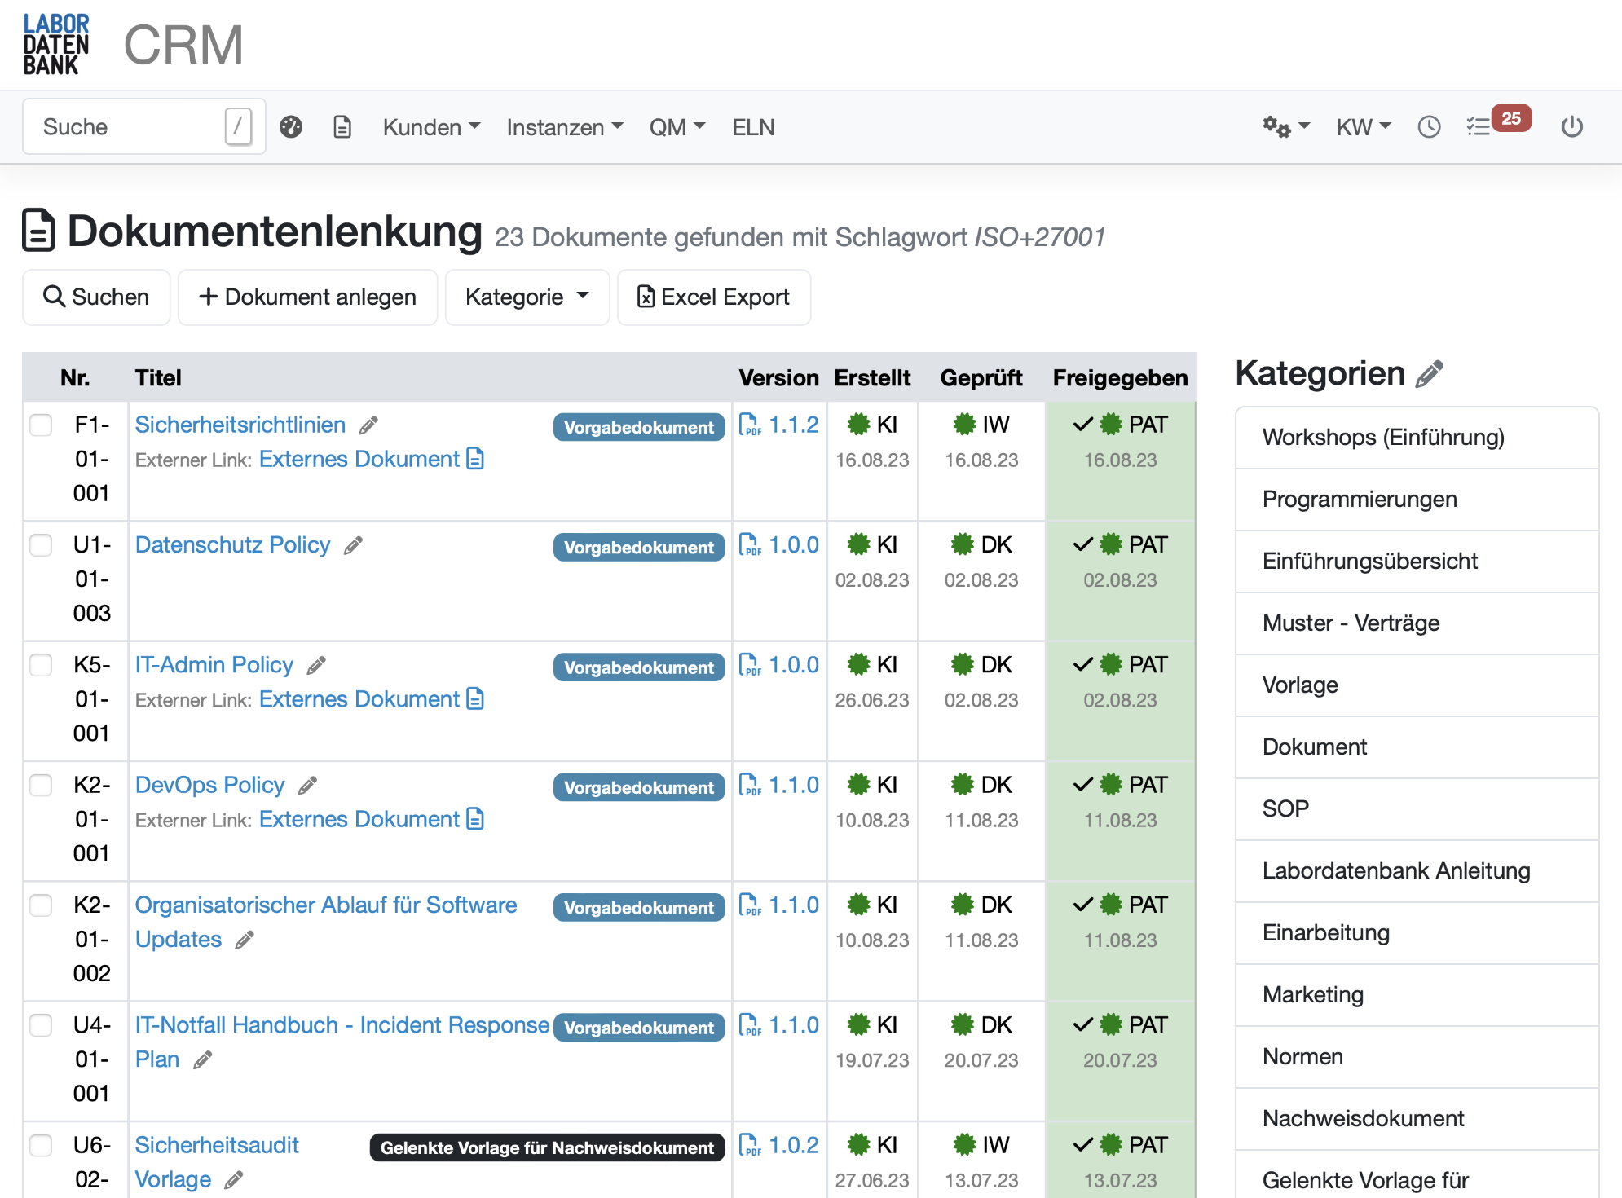Toggle dark mode via the palette icon
This screenshot has width=1622, height=1198.
click(x=291, y=126)
